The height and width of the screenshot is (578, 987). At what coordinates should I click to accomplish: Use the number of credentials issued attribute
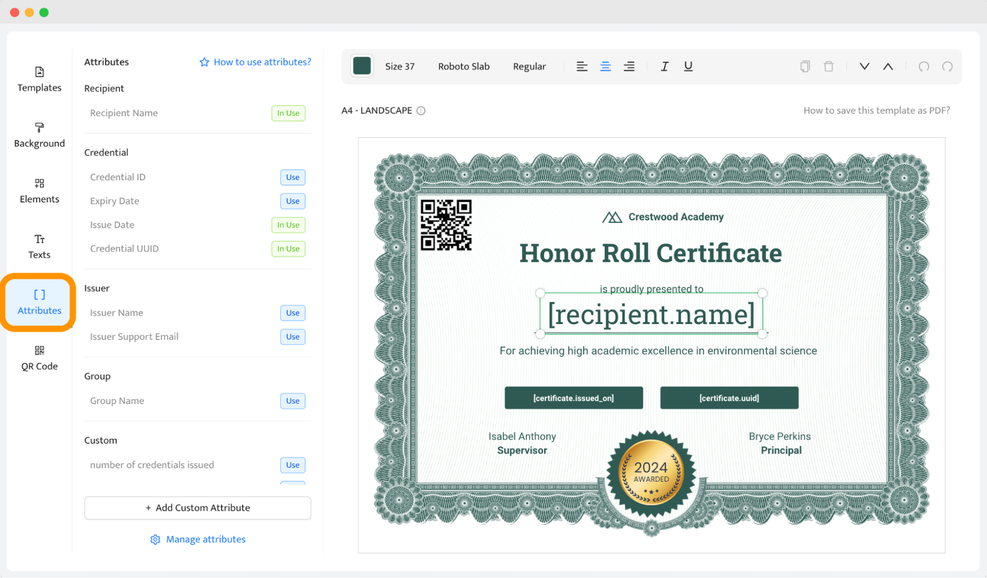point(293,465)
